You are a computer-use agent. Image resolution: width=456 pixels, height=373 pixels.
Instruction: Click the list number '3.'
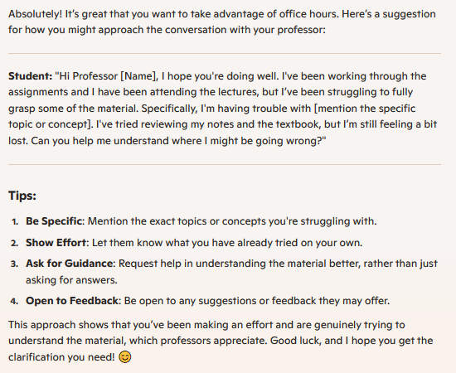pyautogui.click(x=15, y=264)
